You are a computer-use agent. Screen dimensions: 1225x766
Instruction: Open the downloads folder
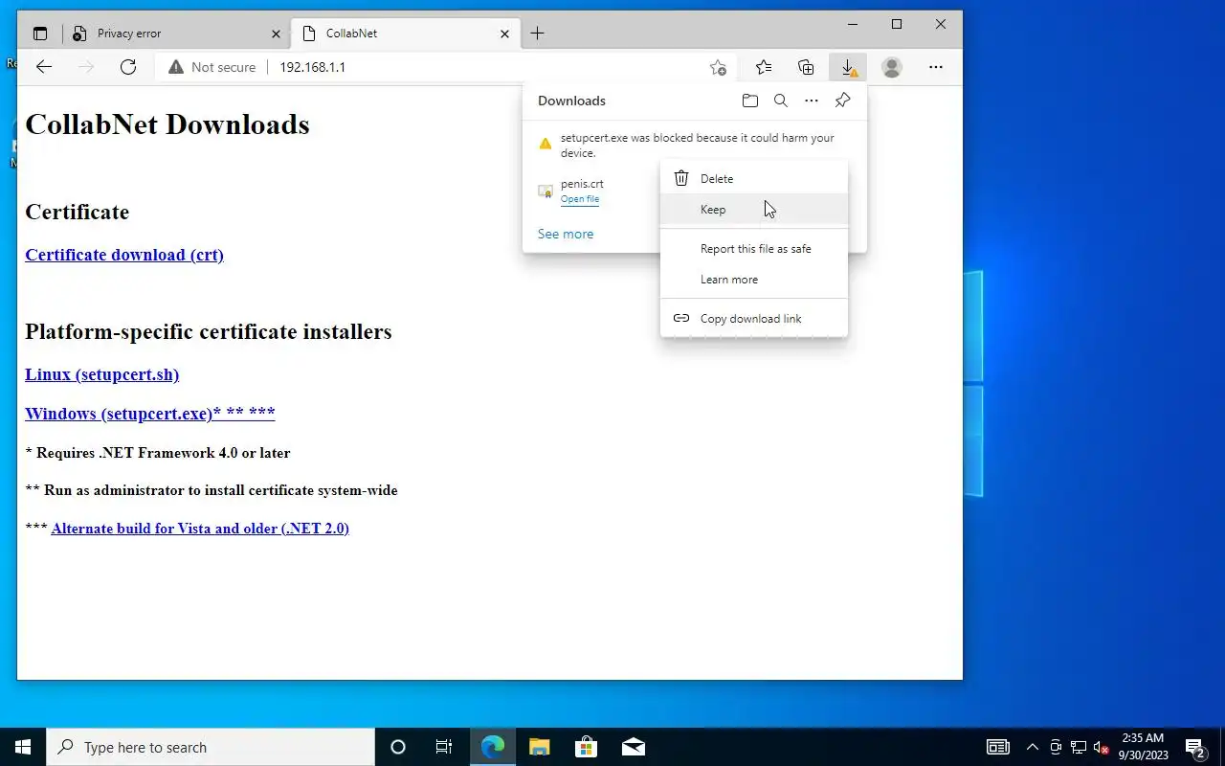tap(750, 101)
